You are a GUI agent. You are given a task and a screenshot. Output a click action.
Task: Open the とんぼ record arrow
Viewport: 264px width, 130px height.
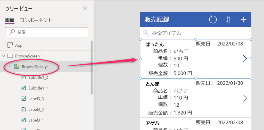[245, 98]
